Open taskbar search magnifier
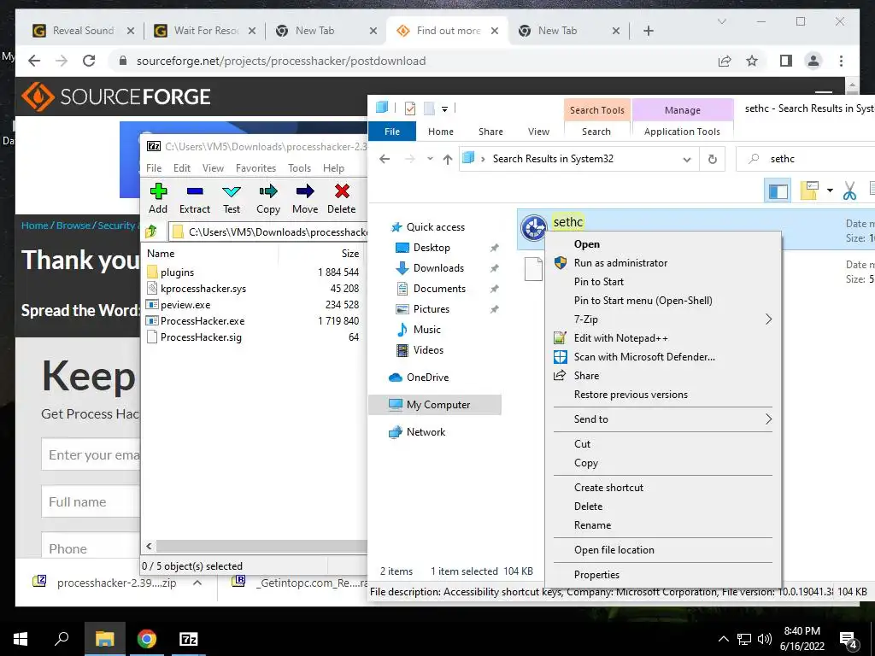 tap(62, 639)
